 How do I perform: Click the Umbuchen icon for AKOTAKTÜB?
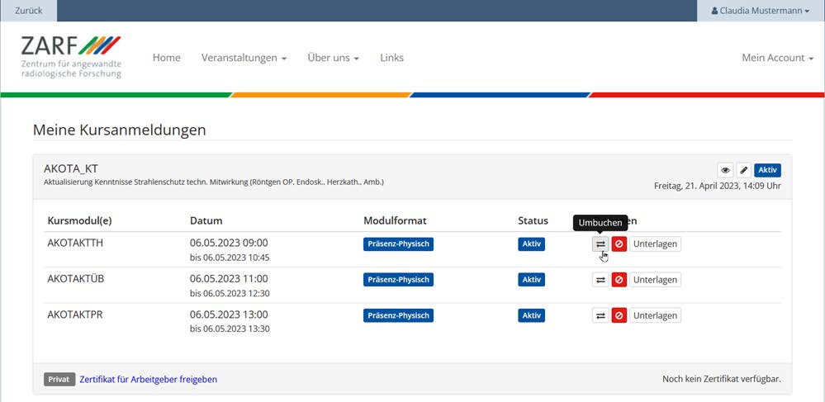pyautogui.click(x=600, y=280)
